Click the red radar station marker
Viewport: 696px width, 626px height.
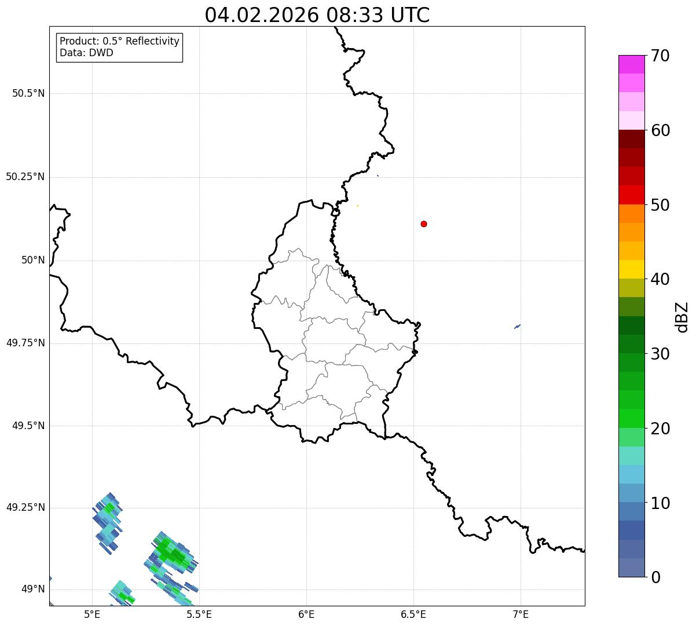(x=424, y=224)
